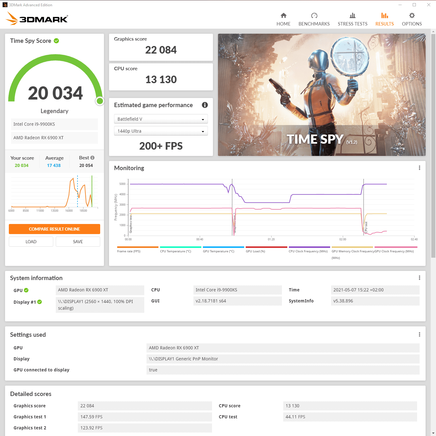Viewport: 436px width, 436px height.
Task: Click the DISPLAY1 Generic PnP Monitor value
Action: [x=283, y=359]
